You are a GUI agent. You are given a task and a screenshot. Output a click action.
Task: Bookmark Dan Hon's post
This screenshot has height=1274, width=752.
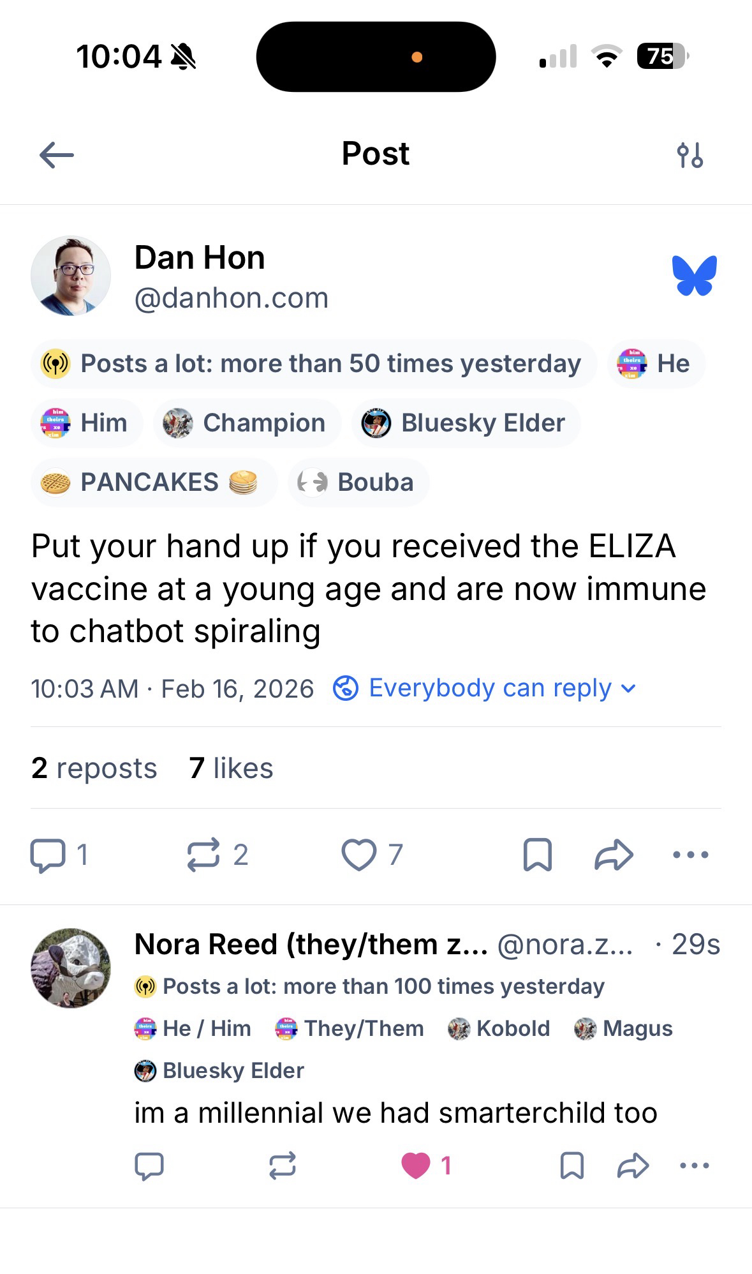tap(537, 855)
